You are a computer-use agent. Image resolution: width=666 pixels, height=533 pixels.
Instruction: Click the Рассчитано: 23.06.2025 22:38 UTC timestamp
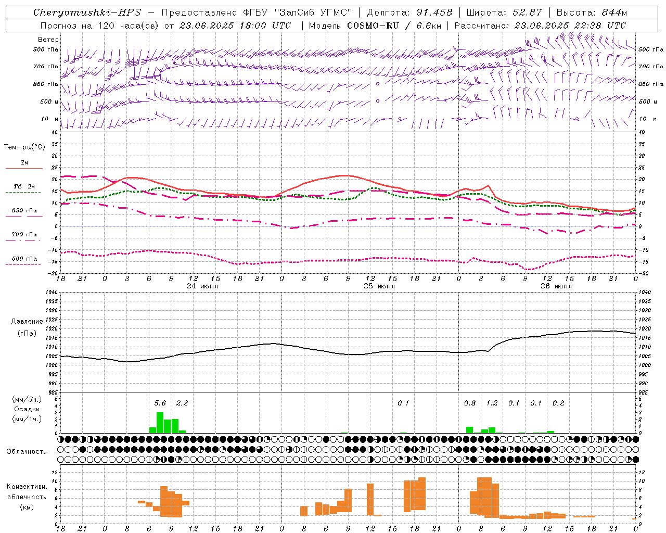tap(540, 26)
